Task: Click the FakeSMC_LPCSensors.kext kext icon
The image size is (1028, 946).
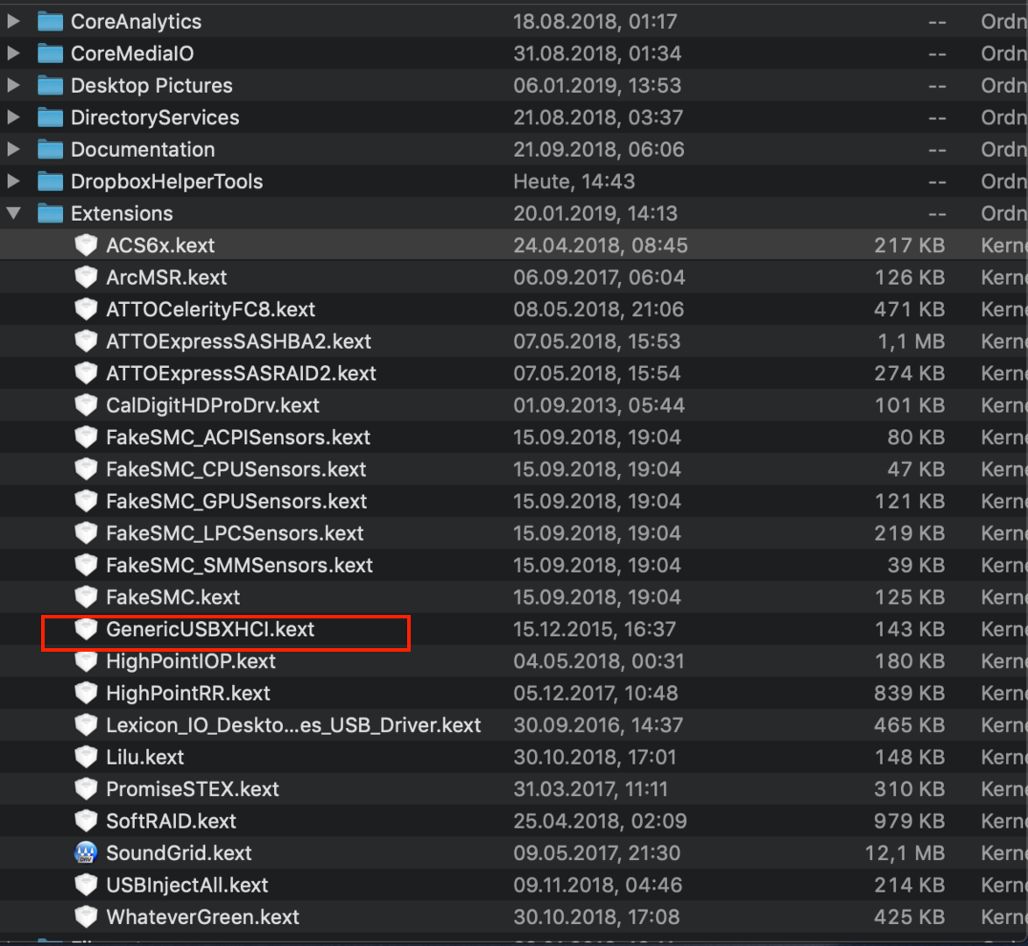Action: (86, 533)
